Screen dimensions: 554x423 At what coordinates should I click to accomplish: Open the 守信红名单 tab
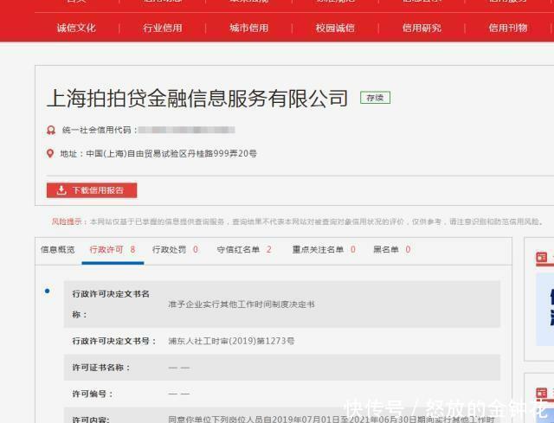click(x=244, y=250)
